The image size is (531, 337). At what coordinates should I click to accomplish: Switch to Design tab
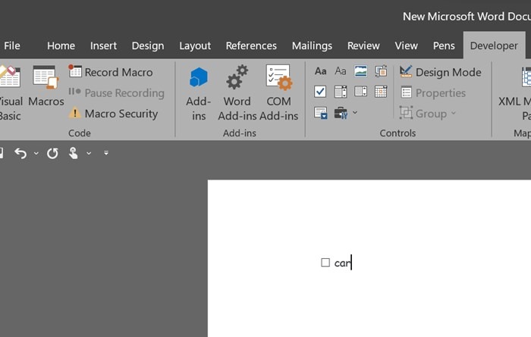click(x=148, y=45)
